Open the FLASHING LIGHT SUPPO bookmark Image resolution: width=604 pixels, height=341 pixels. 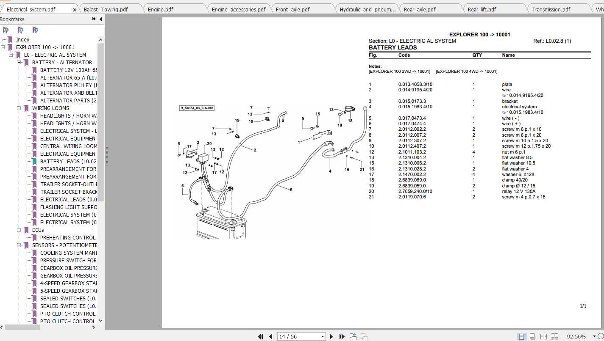(69, 207)
